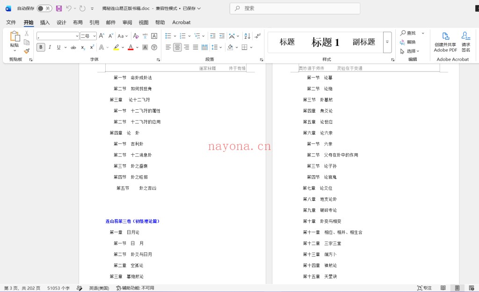Viewport: 479px width, 292px height.
Task: Switch to Read Mode view
Action: (443, 288)
